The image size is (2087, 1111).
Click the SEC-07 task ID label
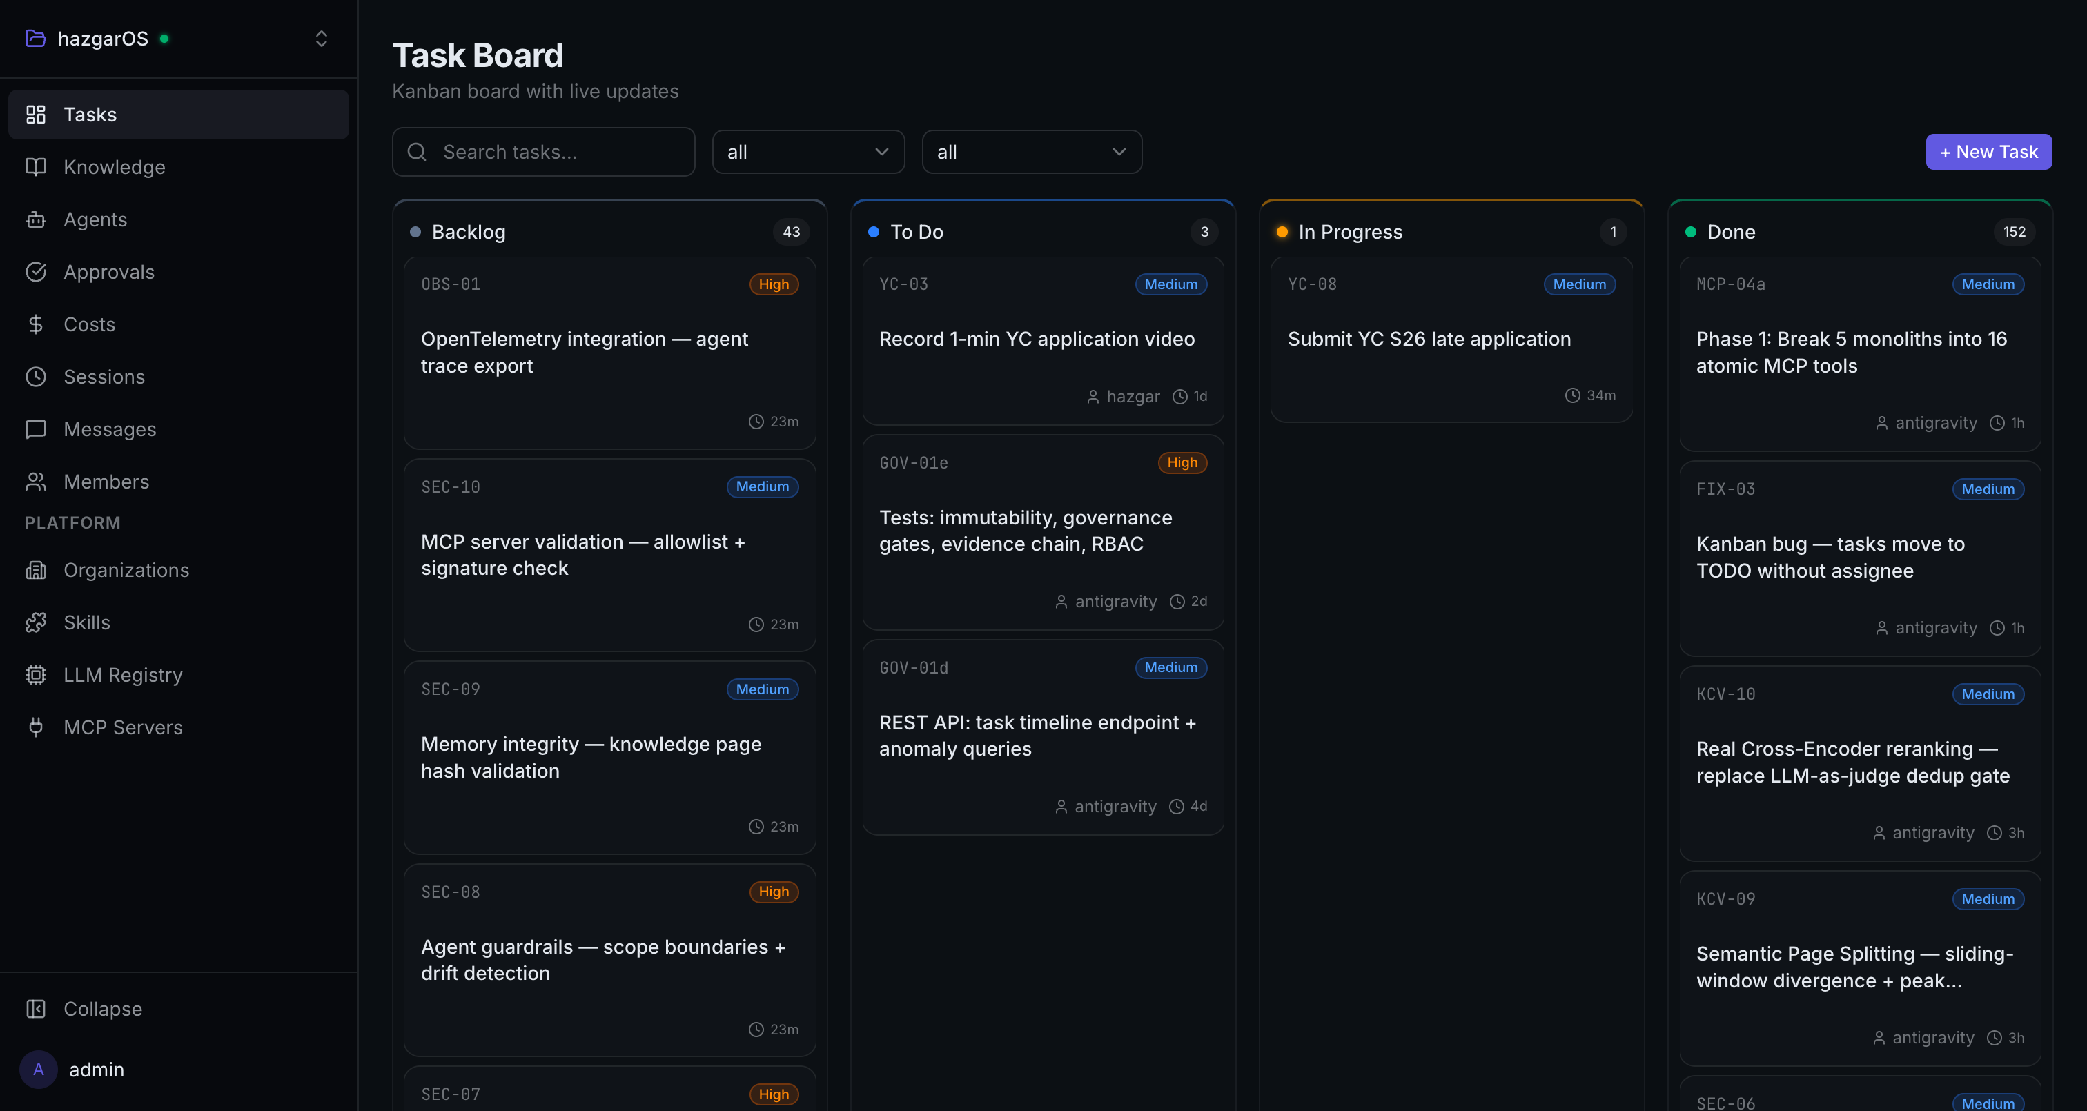(451, 1094)
